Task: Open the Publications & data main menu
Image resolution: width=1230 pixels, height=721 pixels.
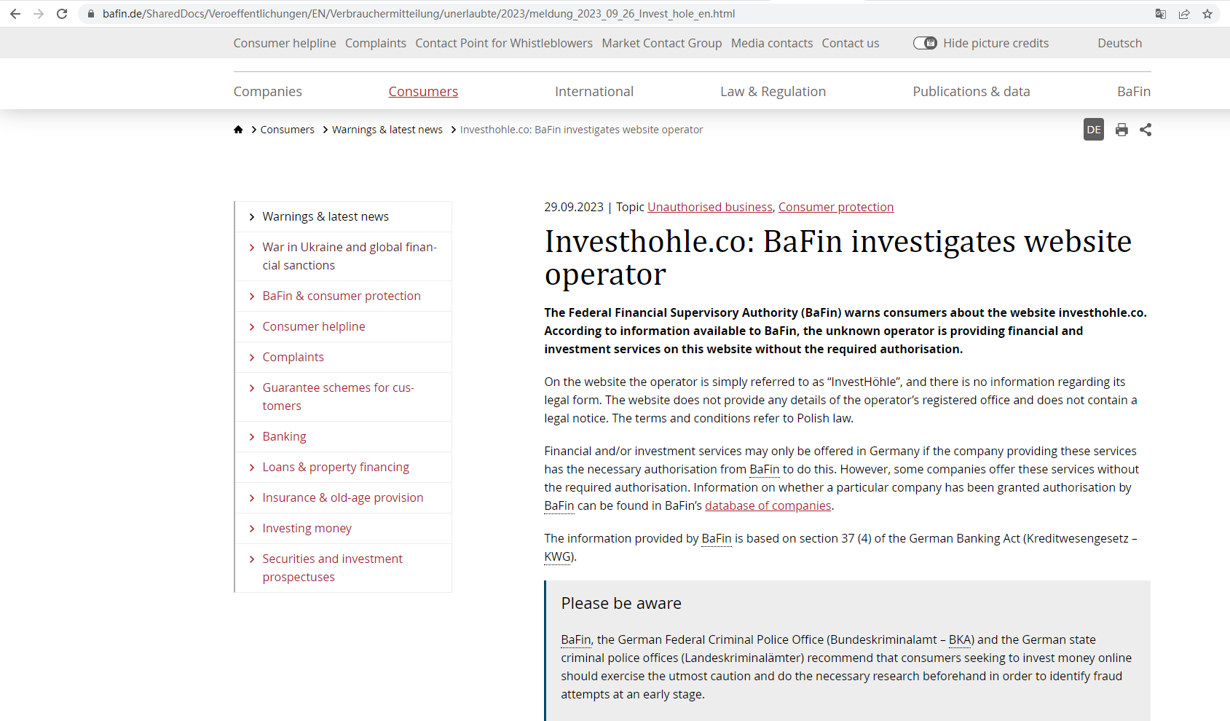Action: pyautogui.click(x=971, y=91)
